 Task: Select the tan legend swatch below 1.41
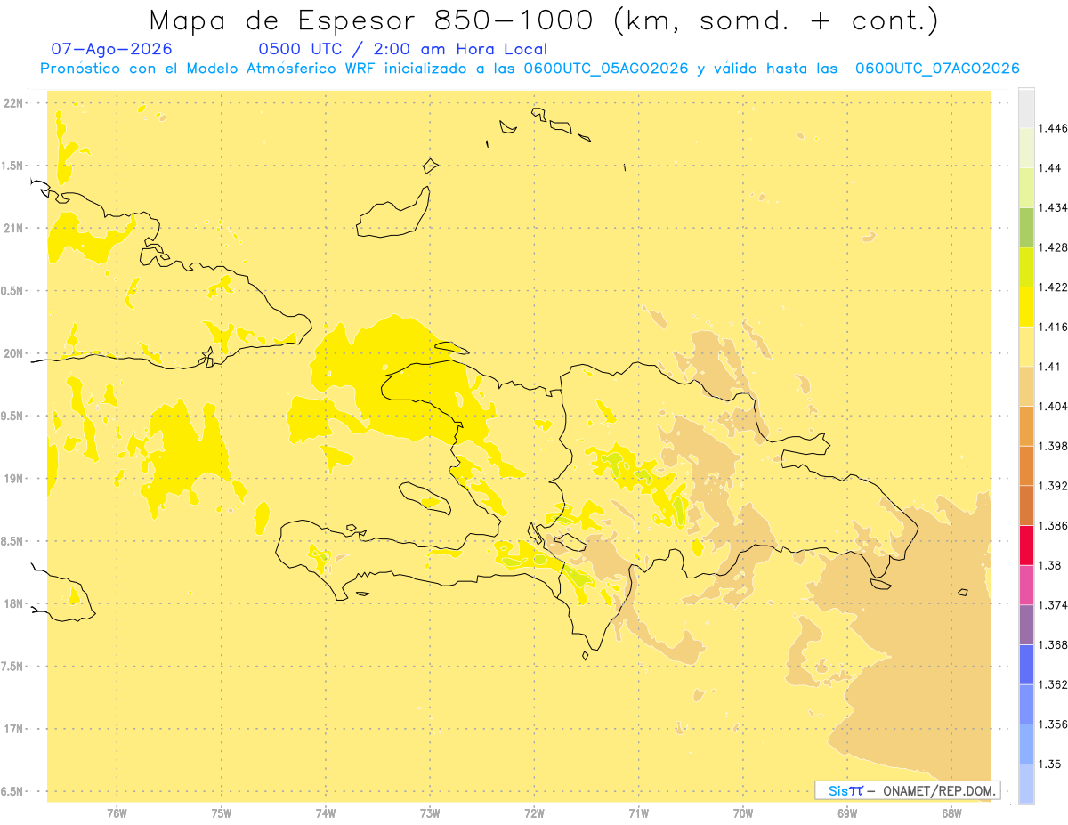click(1026, 386)
